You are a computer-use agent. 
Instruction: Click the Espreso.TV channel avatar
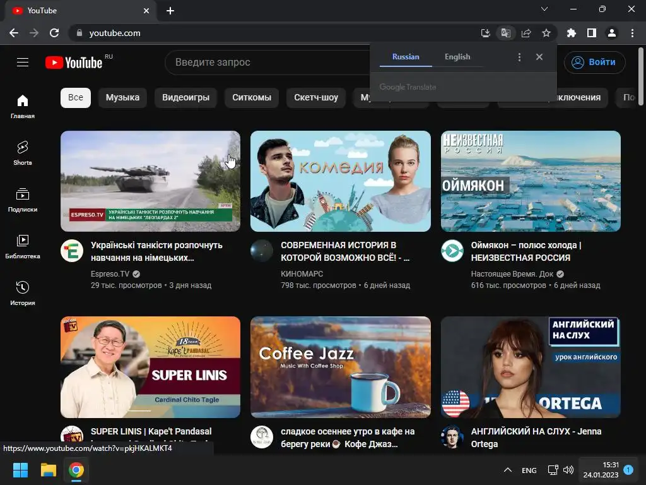[x=72, y=251]
